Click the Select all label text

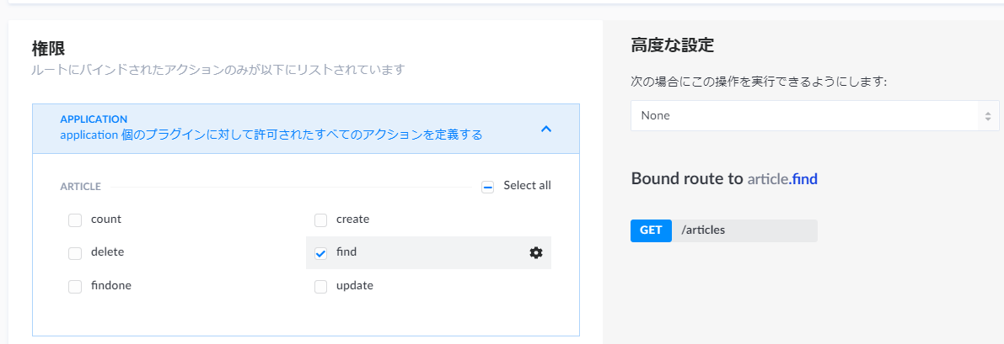[x=527, y=185]
